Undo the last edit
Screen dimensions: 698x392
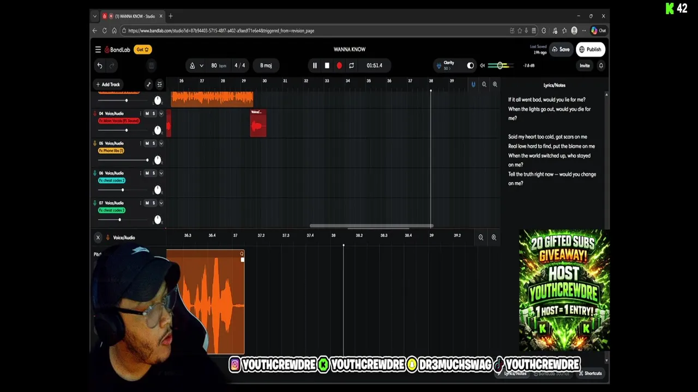pos(100,65)
